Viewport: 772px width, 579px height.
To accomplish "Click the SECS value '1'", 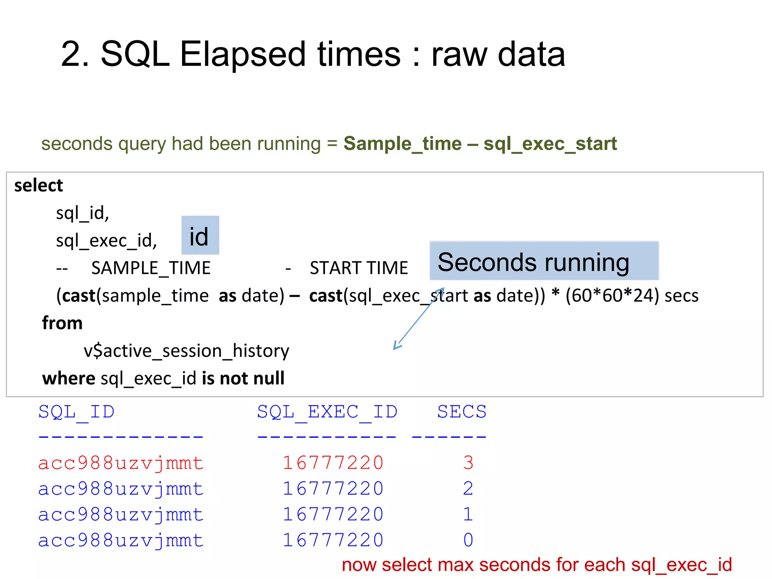I will (x=468, y=514).
